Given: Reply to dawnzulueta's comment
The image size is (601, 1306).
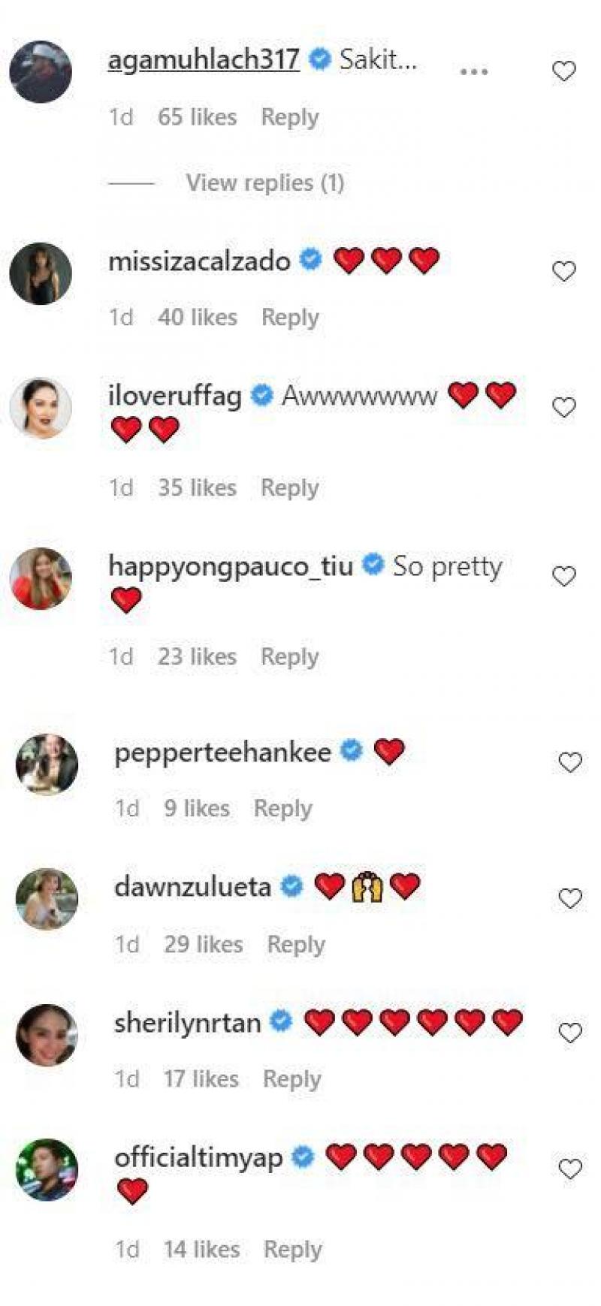Looking at the screenshot, I should (296, 944).
